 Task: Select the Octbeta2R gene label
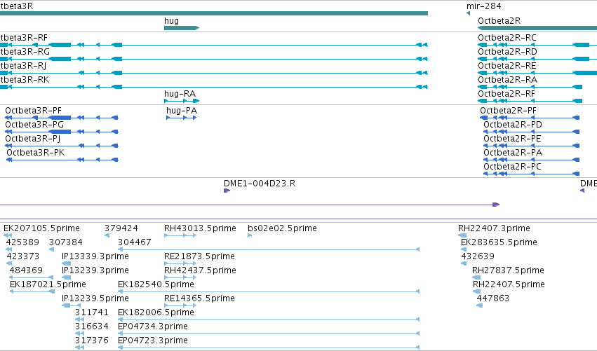pos(499,21)
